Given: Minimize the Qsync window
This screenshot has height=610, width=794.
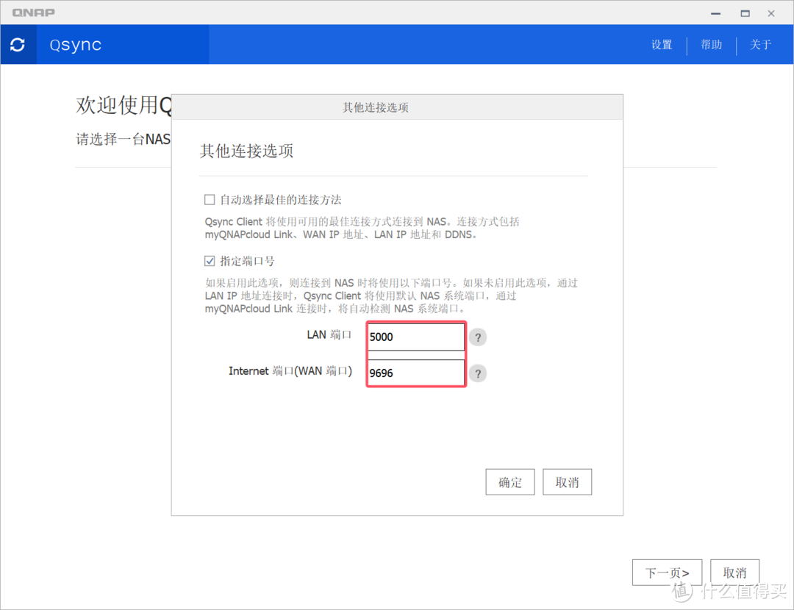Looking at the screenshot, I should [x=715, y=13].
